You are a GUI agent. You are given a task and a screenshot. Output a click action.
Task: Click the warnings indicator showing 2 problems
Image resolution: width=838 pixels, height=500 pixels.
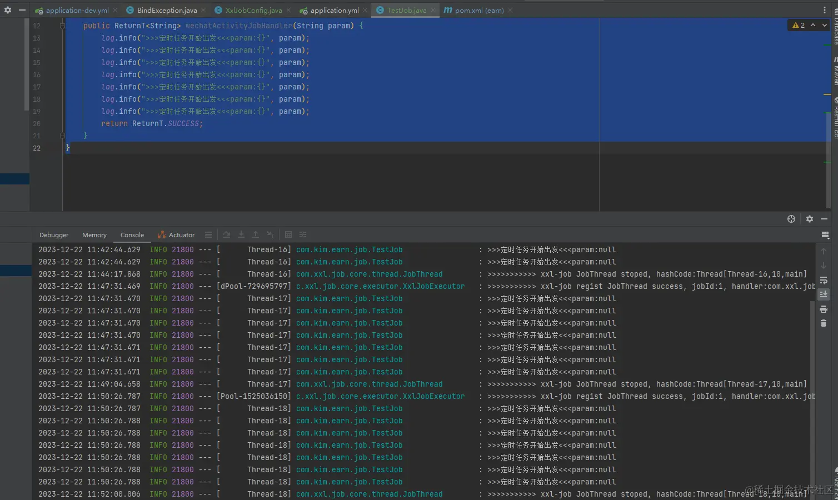click(799, 26)
